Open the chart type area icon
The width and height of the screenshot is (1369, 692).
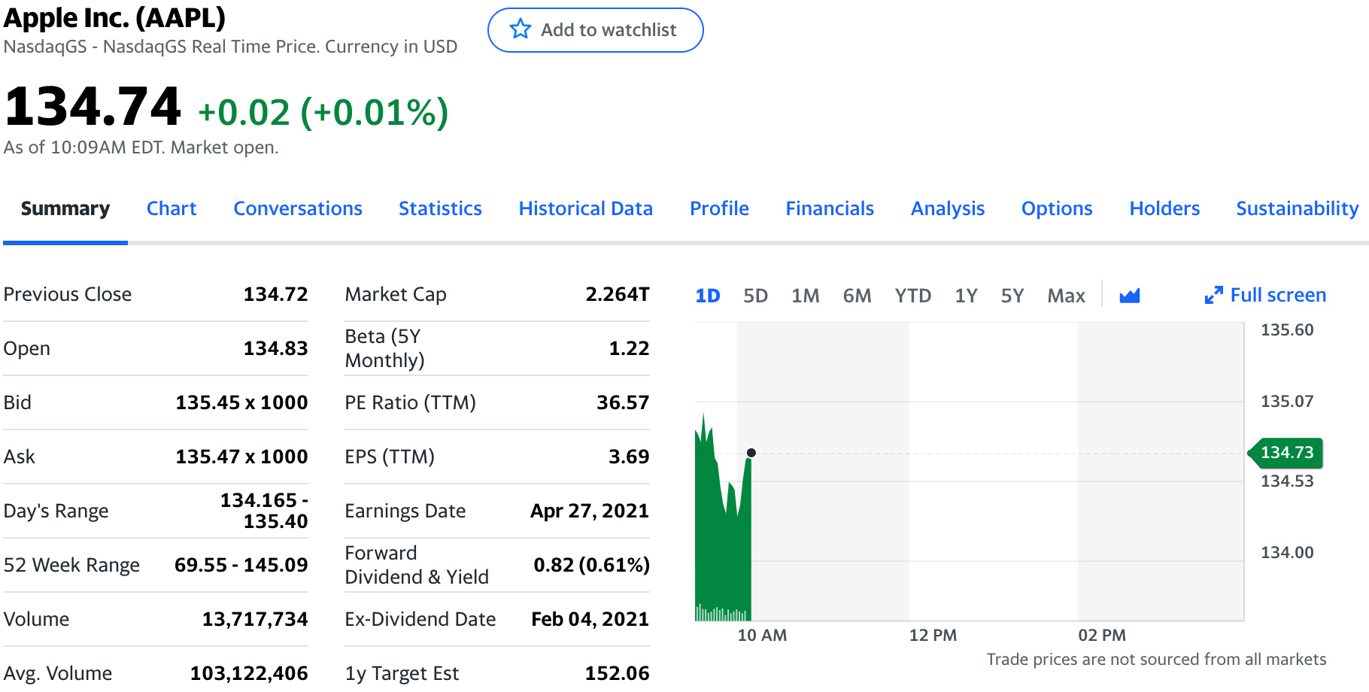tap(1129, 296)
